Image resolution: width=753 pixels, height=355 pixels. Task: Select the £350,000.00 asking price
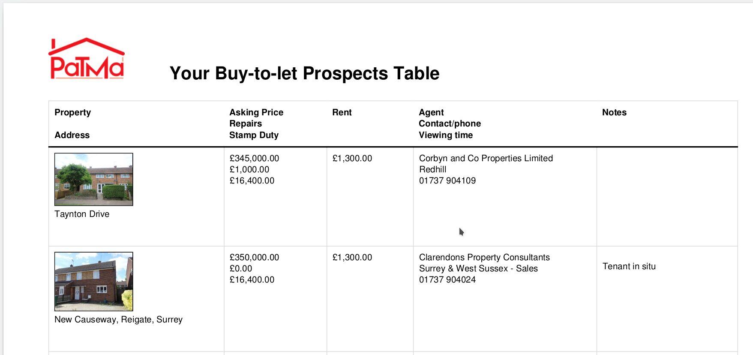(x=254, y=257)
